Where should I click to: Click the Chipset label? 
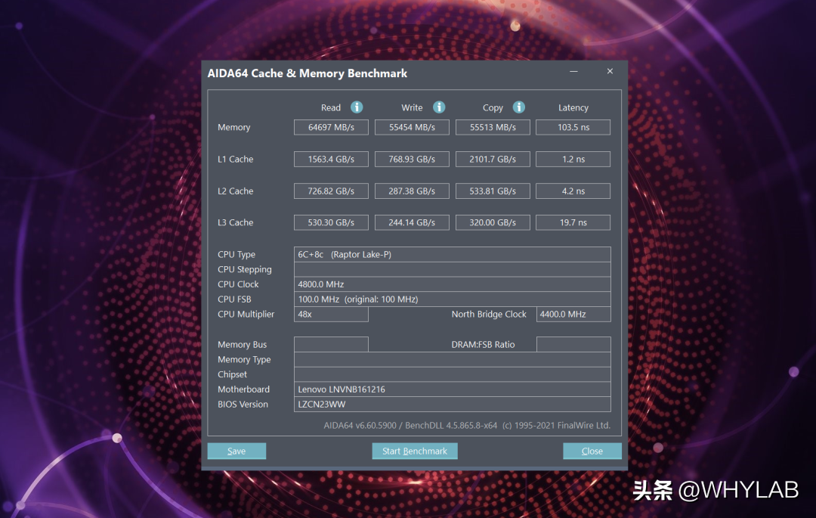[x=232, y=374]
